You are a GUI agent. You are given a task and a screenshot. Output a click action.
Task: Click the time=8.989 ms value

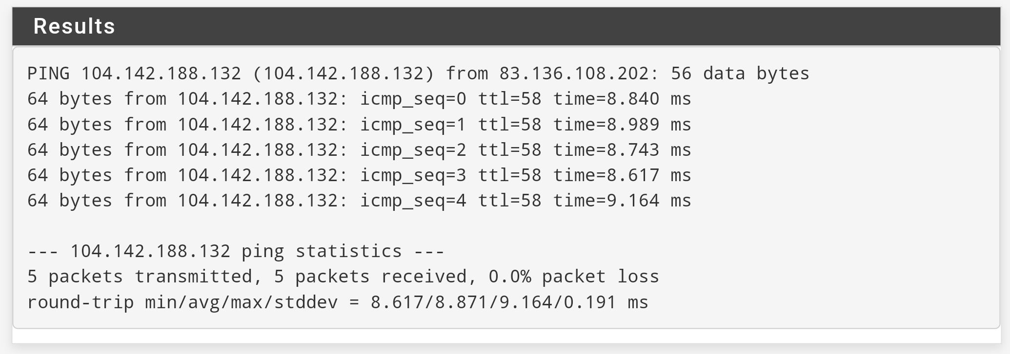[622, 125]
